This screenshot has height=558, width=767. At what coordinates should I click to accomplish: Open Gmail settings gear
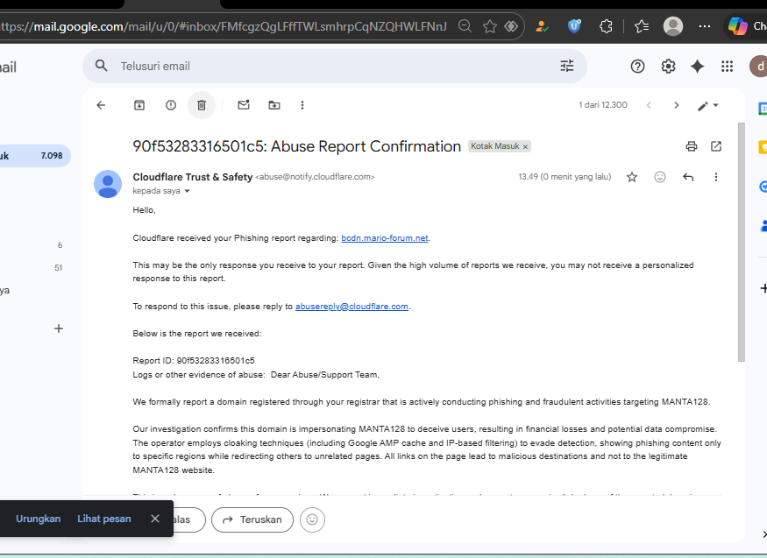[668, 66]
